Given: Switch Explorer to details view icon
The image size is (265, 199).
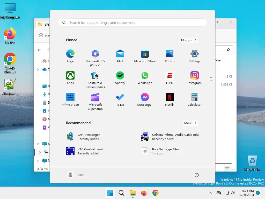Looking at the screenshot, I should click(227, 168).
